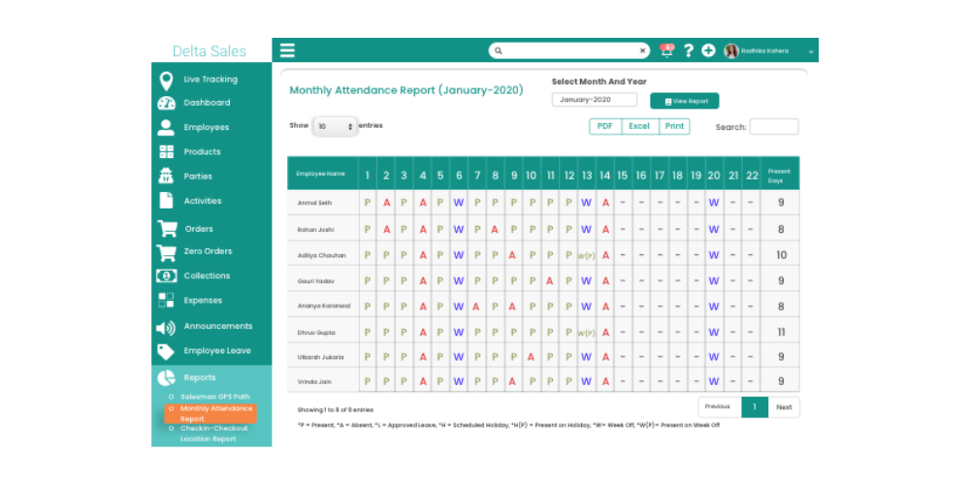Click the Zero Orders cart icon
This screenshot has width=970, height=485.
167,252
